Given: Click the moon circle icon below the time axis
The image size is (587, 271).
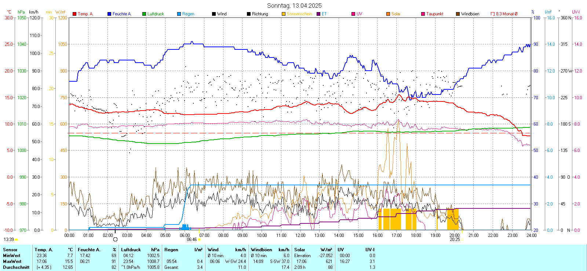Looking at the screenshot, I should point(115,240).
